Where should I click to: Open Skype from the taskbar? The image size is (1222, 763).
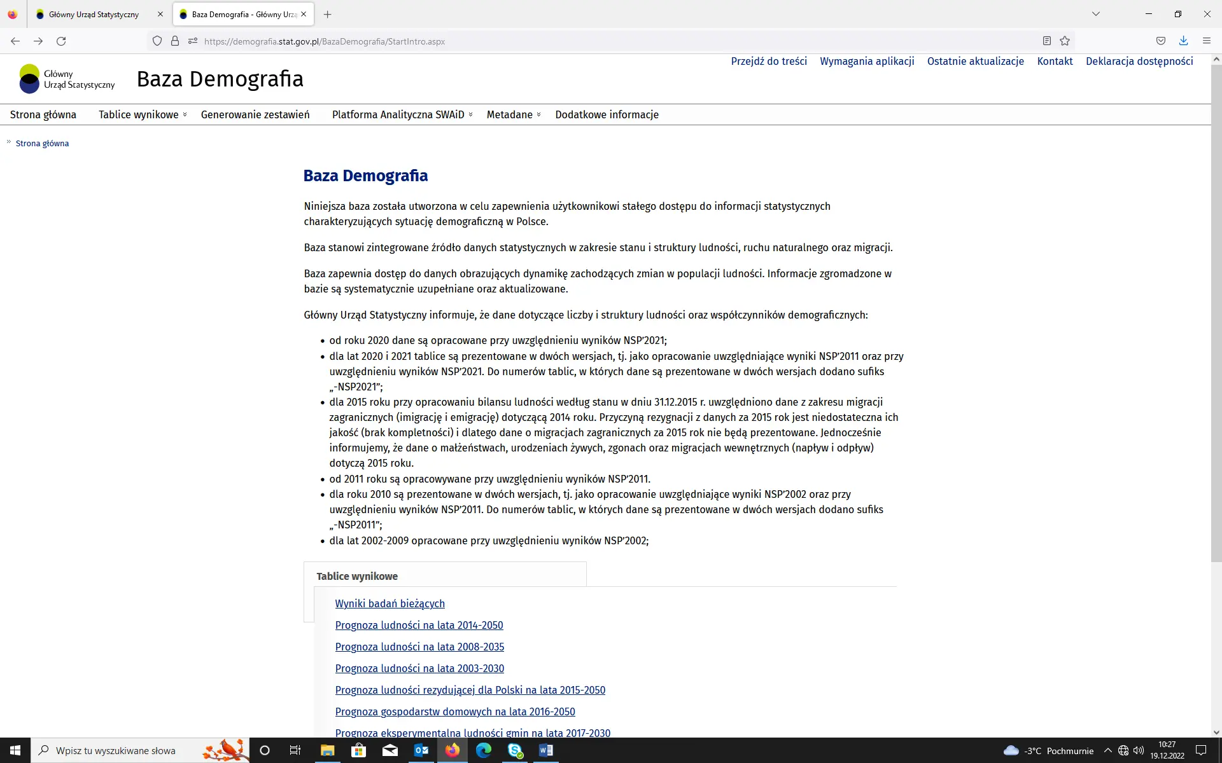point(515,750)
